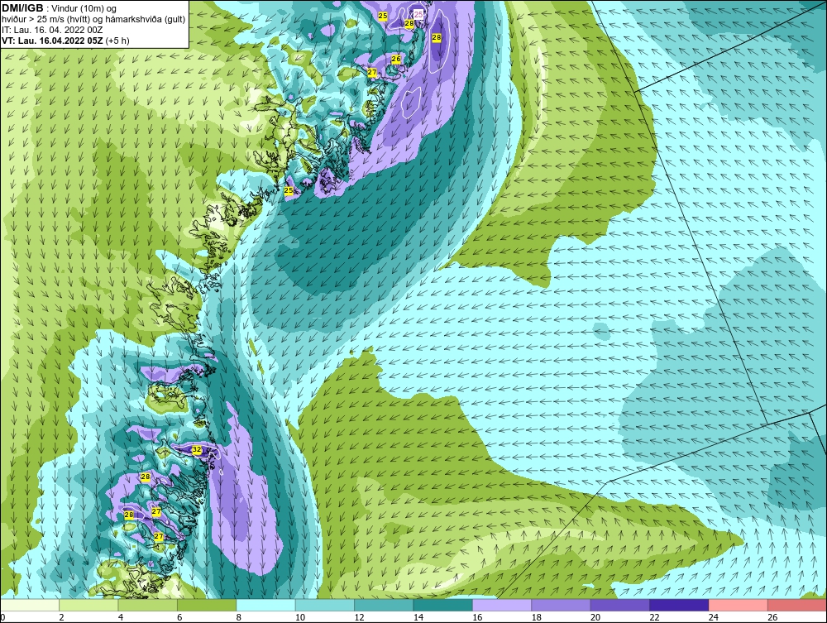Viewport: 827px width, 623px height.
Task: Click the legend scale number '20'
Action: [x=595, y=617]
